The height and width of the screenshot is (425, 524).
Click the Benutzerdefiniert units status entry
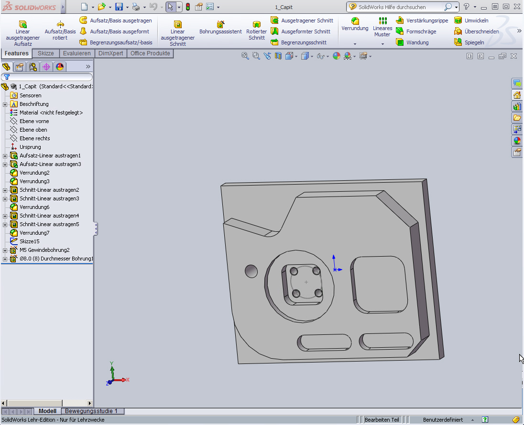pos(443,420)
